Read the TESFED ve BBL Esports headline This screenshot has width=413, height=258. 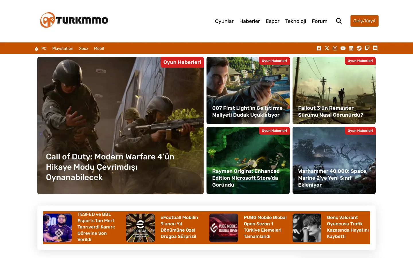click(96, 227)
